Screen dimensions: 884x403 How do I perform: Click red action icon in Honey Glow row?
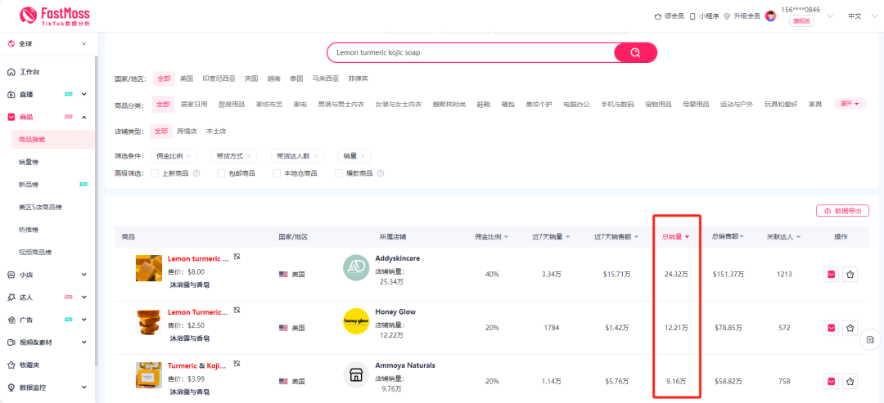831,328
